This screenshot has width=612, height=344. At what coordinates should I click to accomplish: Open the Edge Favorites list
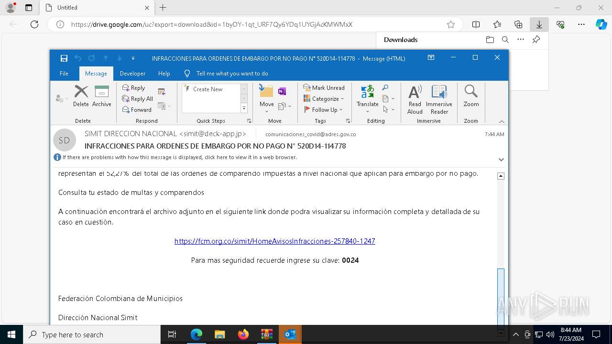coord(497,24)
